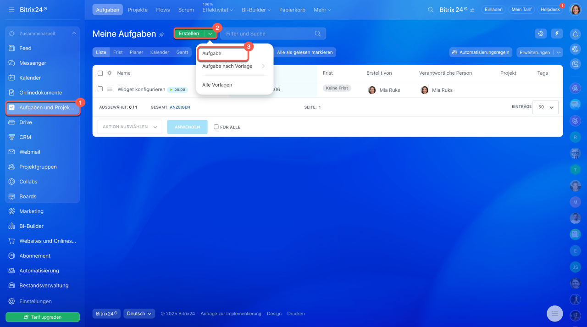Open Anfrage zur Implementierung footer link

231,314
